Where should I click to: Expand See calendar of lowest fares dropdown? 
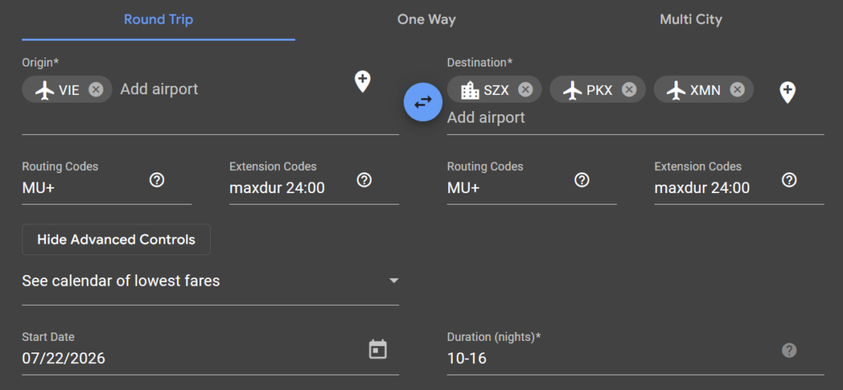(x=210, y=281)
